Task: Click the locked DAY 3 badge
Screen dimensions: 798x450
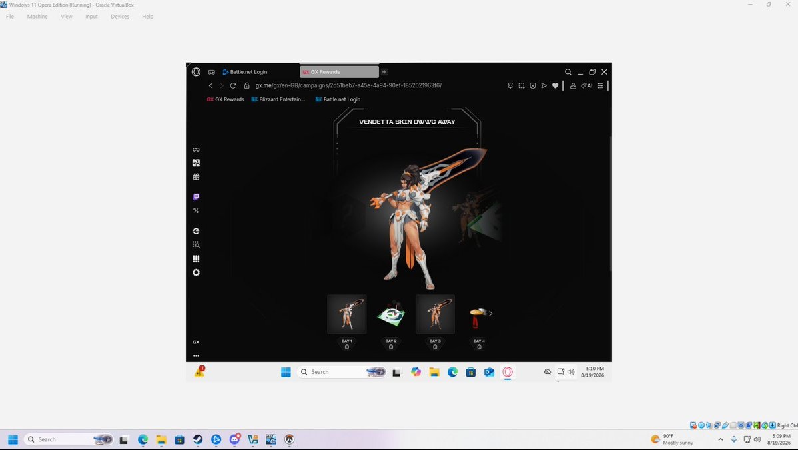Action: coord(435,343)
